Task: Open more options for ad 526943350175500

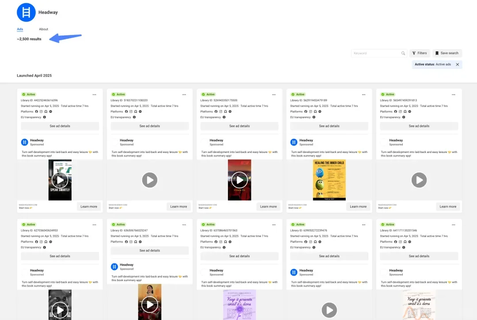Action: coord(274,95)
